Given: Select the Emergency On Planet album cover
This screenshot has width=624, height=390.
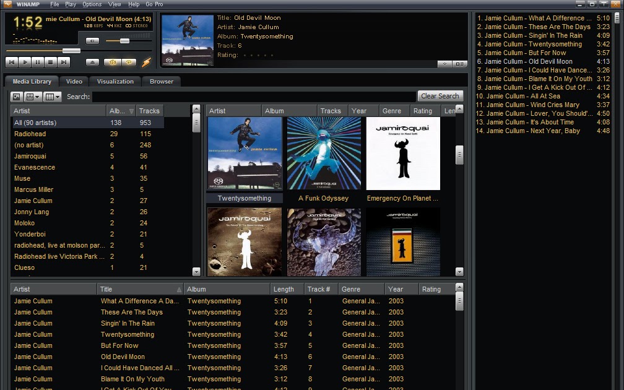Looking at the screenshot, I should click(x=403, y=154).
